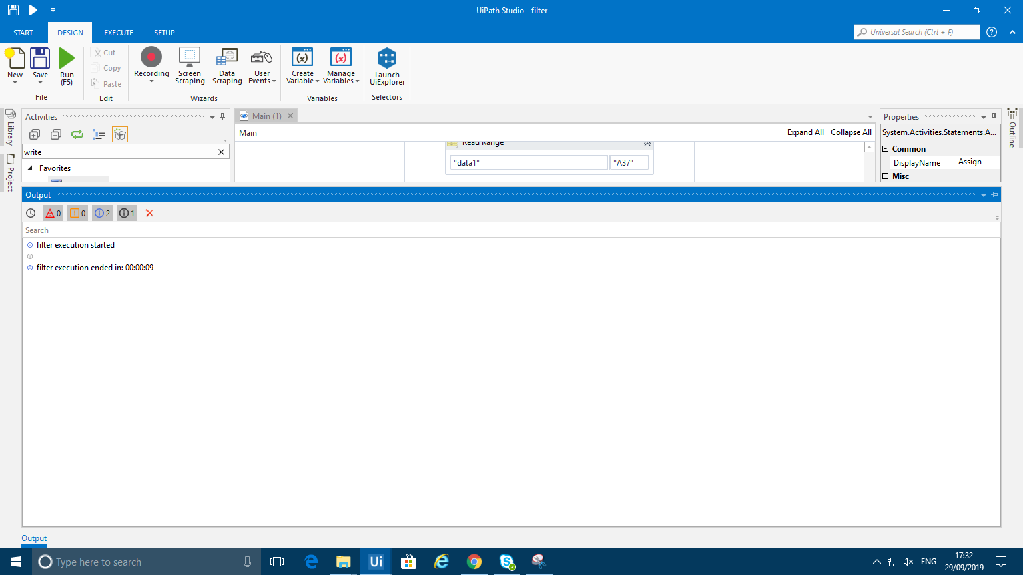Viewport: 1023px width, 575px height.
Task: Click the "A37" range field
Action: click(x=629, y=162)
